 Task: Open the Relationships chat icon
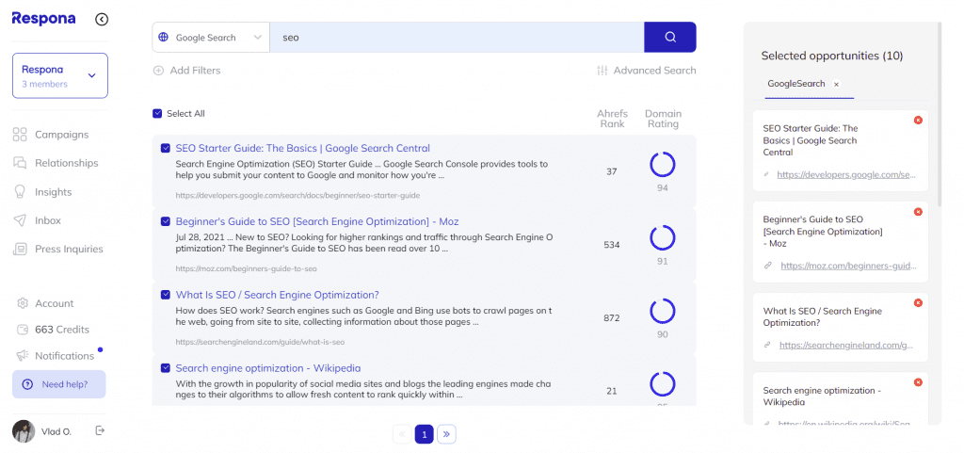(20, 163)
